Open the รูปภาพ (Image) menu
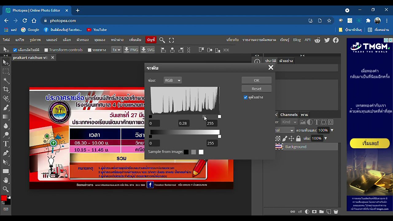 click(x=35, y=40)
